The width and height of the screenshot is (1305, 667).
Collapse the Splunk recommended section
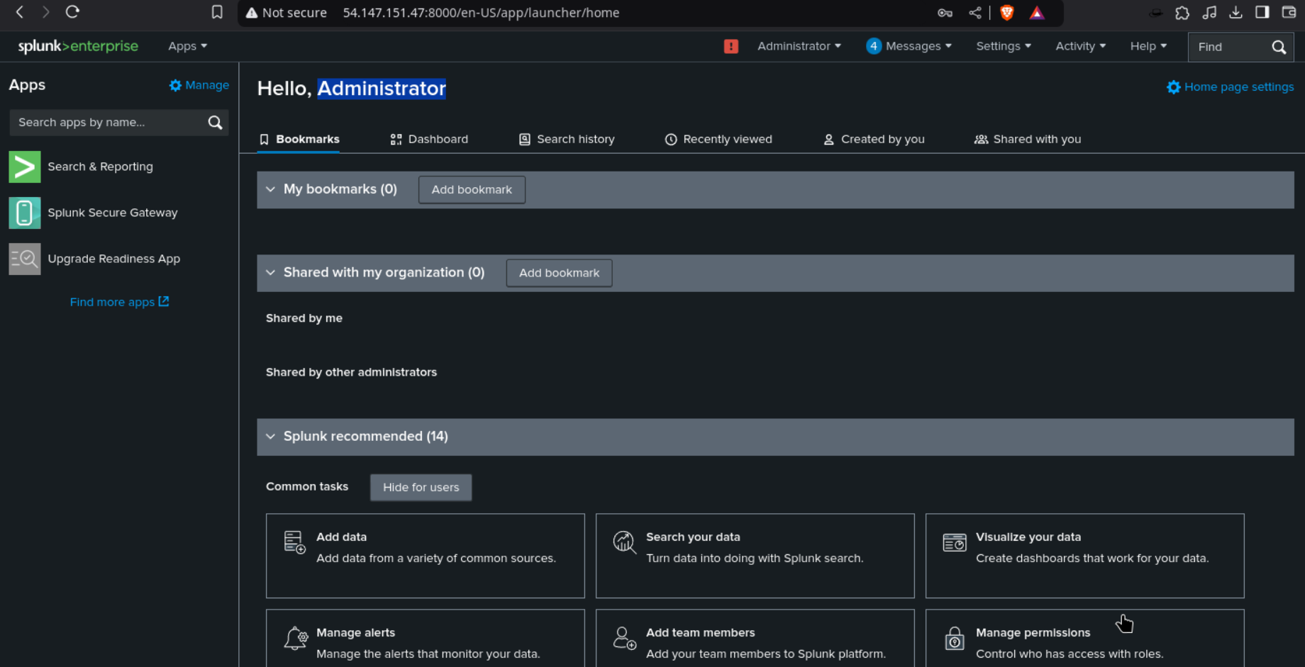[x=270, y=437]
